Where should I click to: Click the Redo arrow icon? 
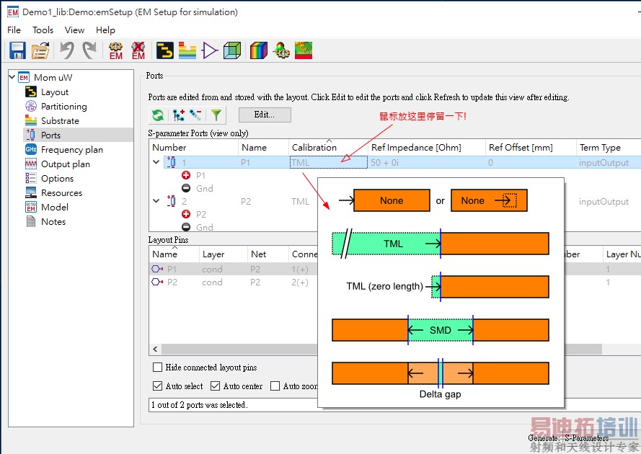click(x=89, y=50)
